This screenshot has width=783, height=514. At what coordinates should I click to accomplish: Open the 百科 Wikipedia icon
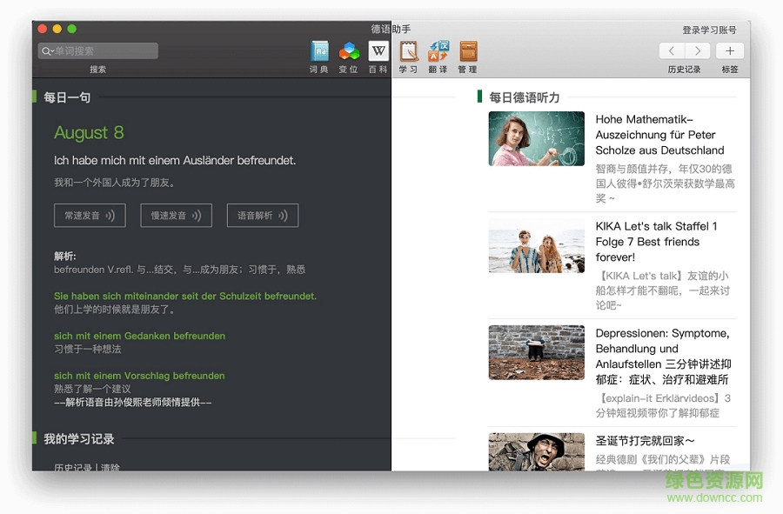pyautogui.click(x=378, y=51)
